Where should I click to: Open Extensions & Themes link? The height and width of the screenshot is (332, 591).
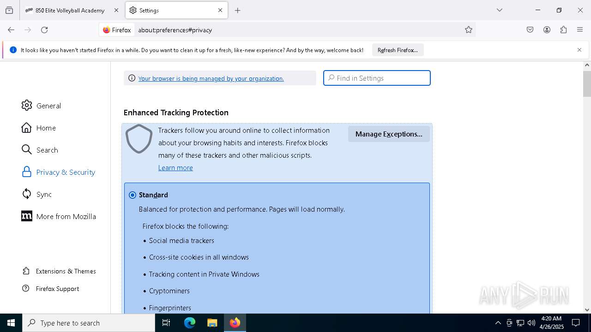59,271
